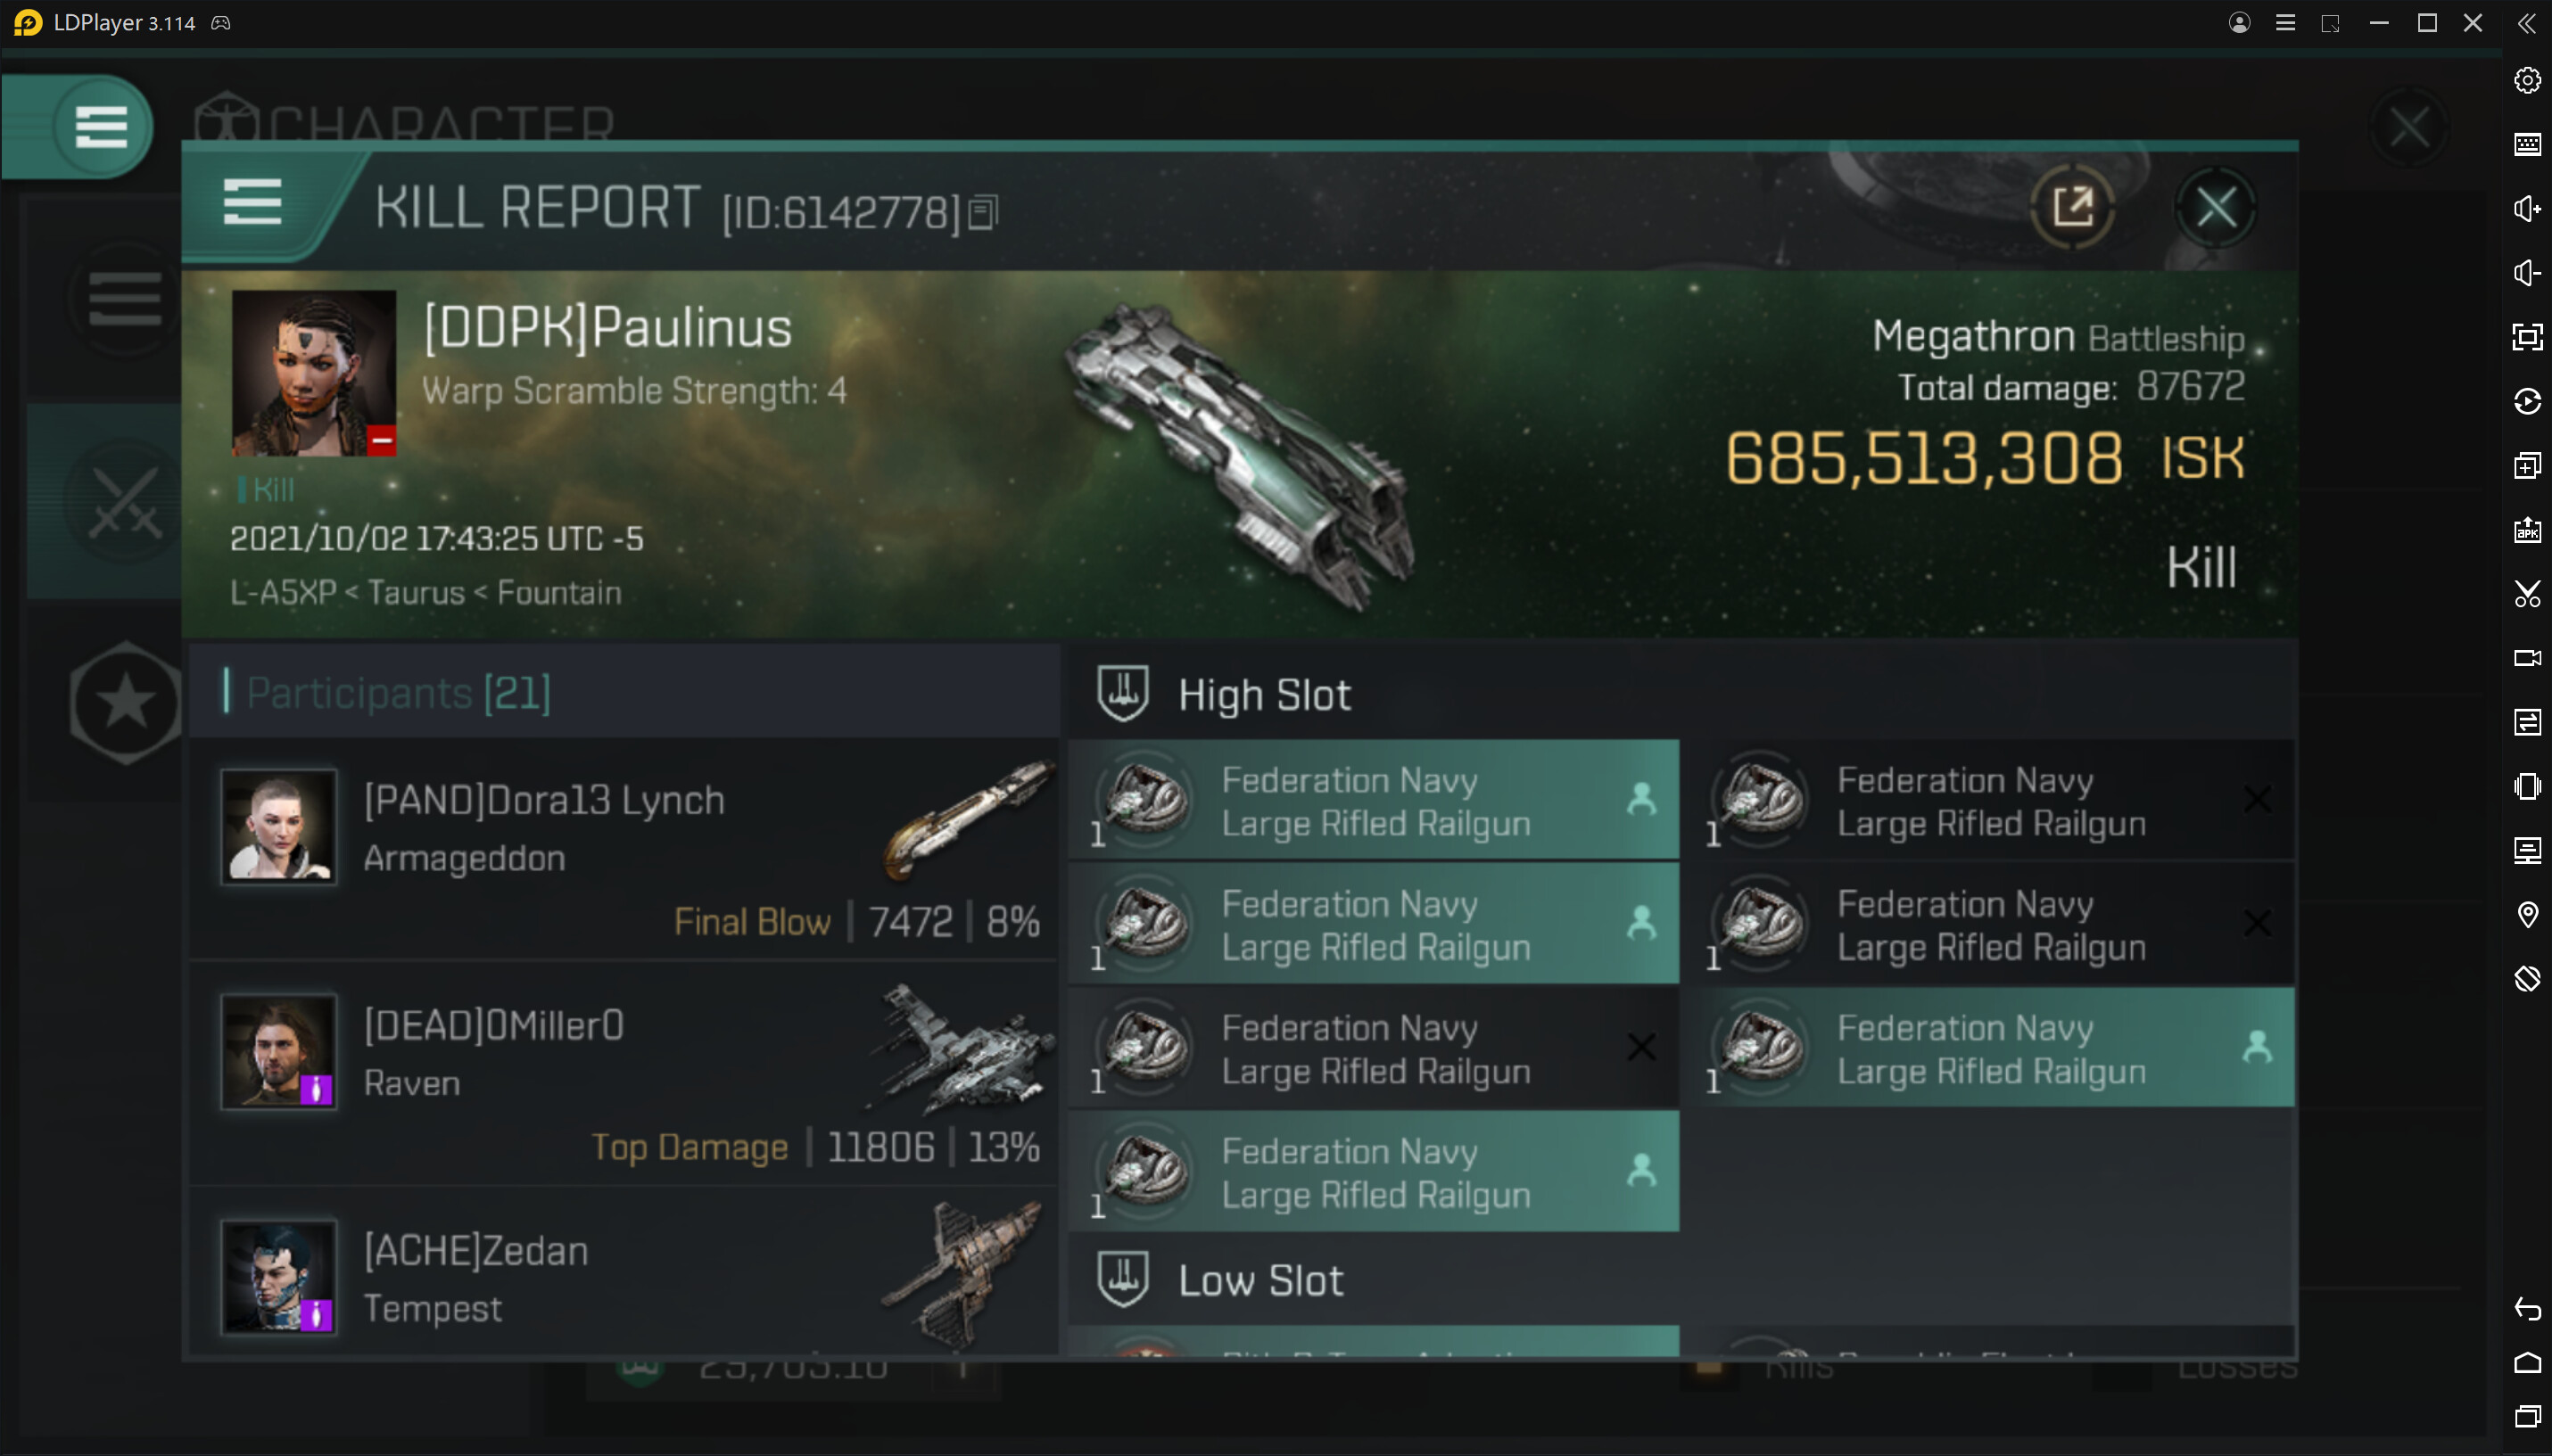Open keyboard mapping tool in sidebar
This screenshot has width=2552, height=1456.
(2527, 144)
